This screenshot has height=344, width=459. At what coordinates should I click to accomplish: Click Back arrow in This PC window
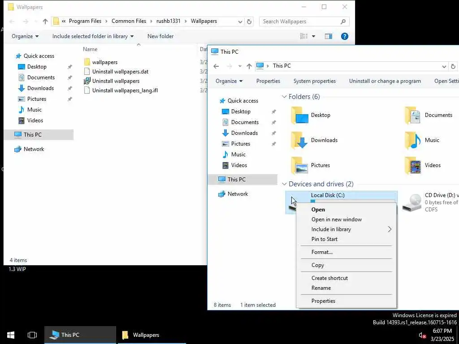point(216,66)
